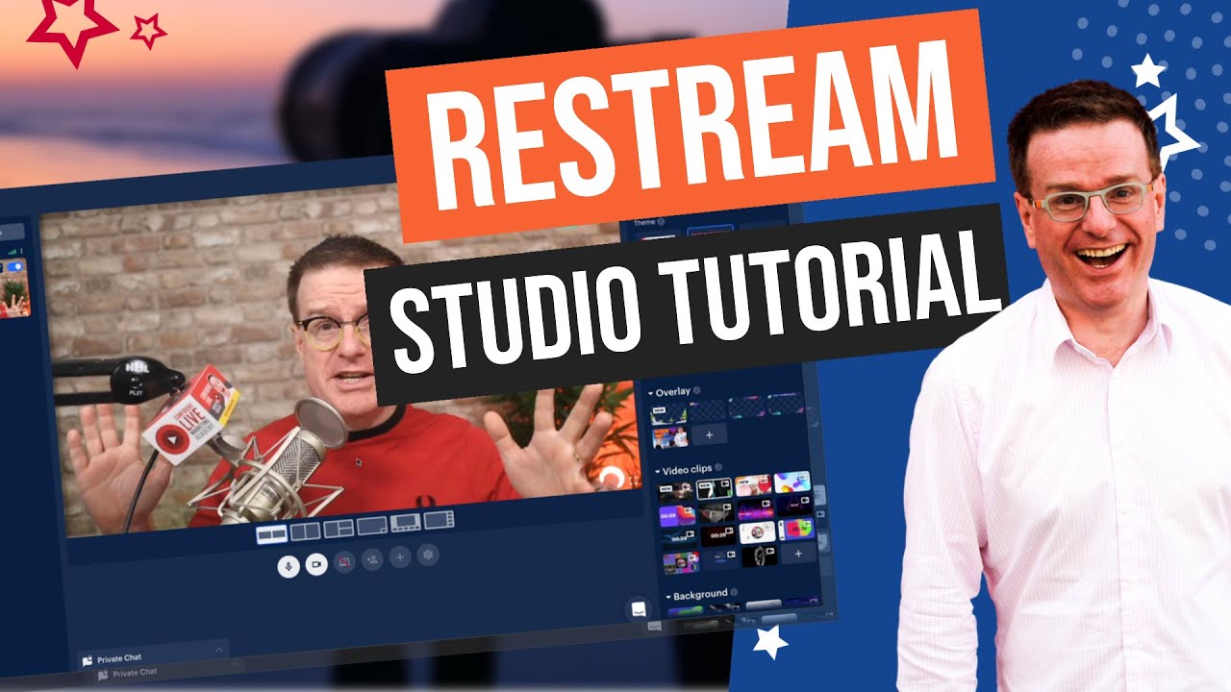The width and height of the screenshot is (1231, 692).
Task: Click info icon next to Video clips
Action: (x=718, y=467)
